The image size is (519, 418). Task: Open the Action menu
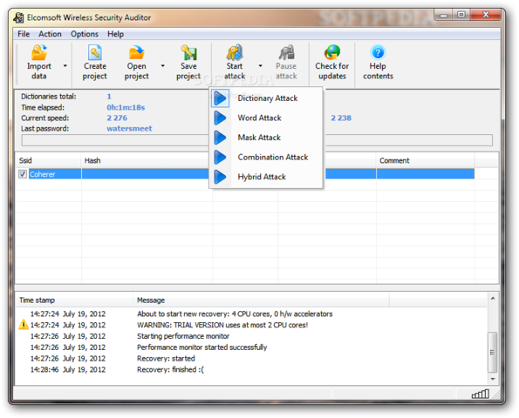click(50, 34)
